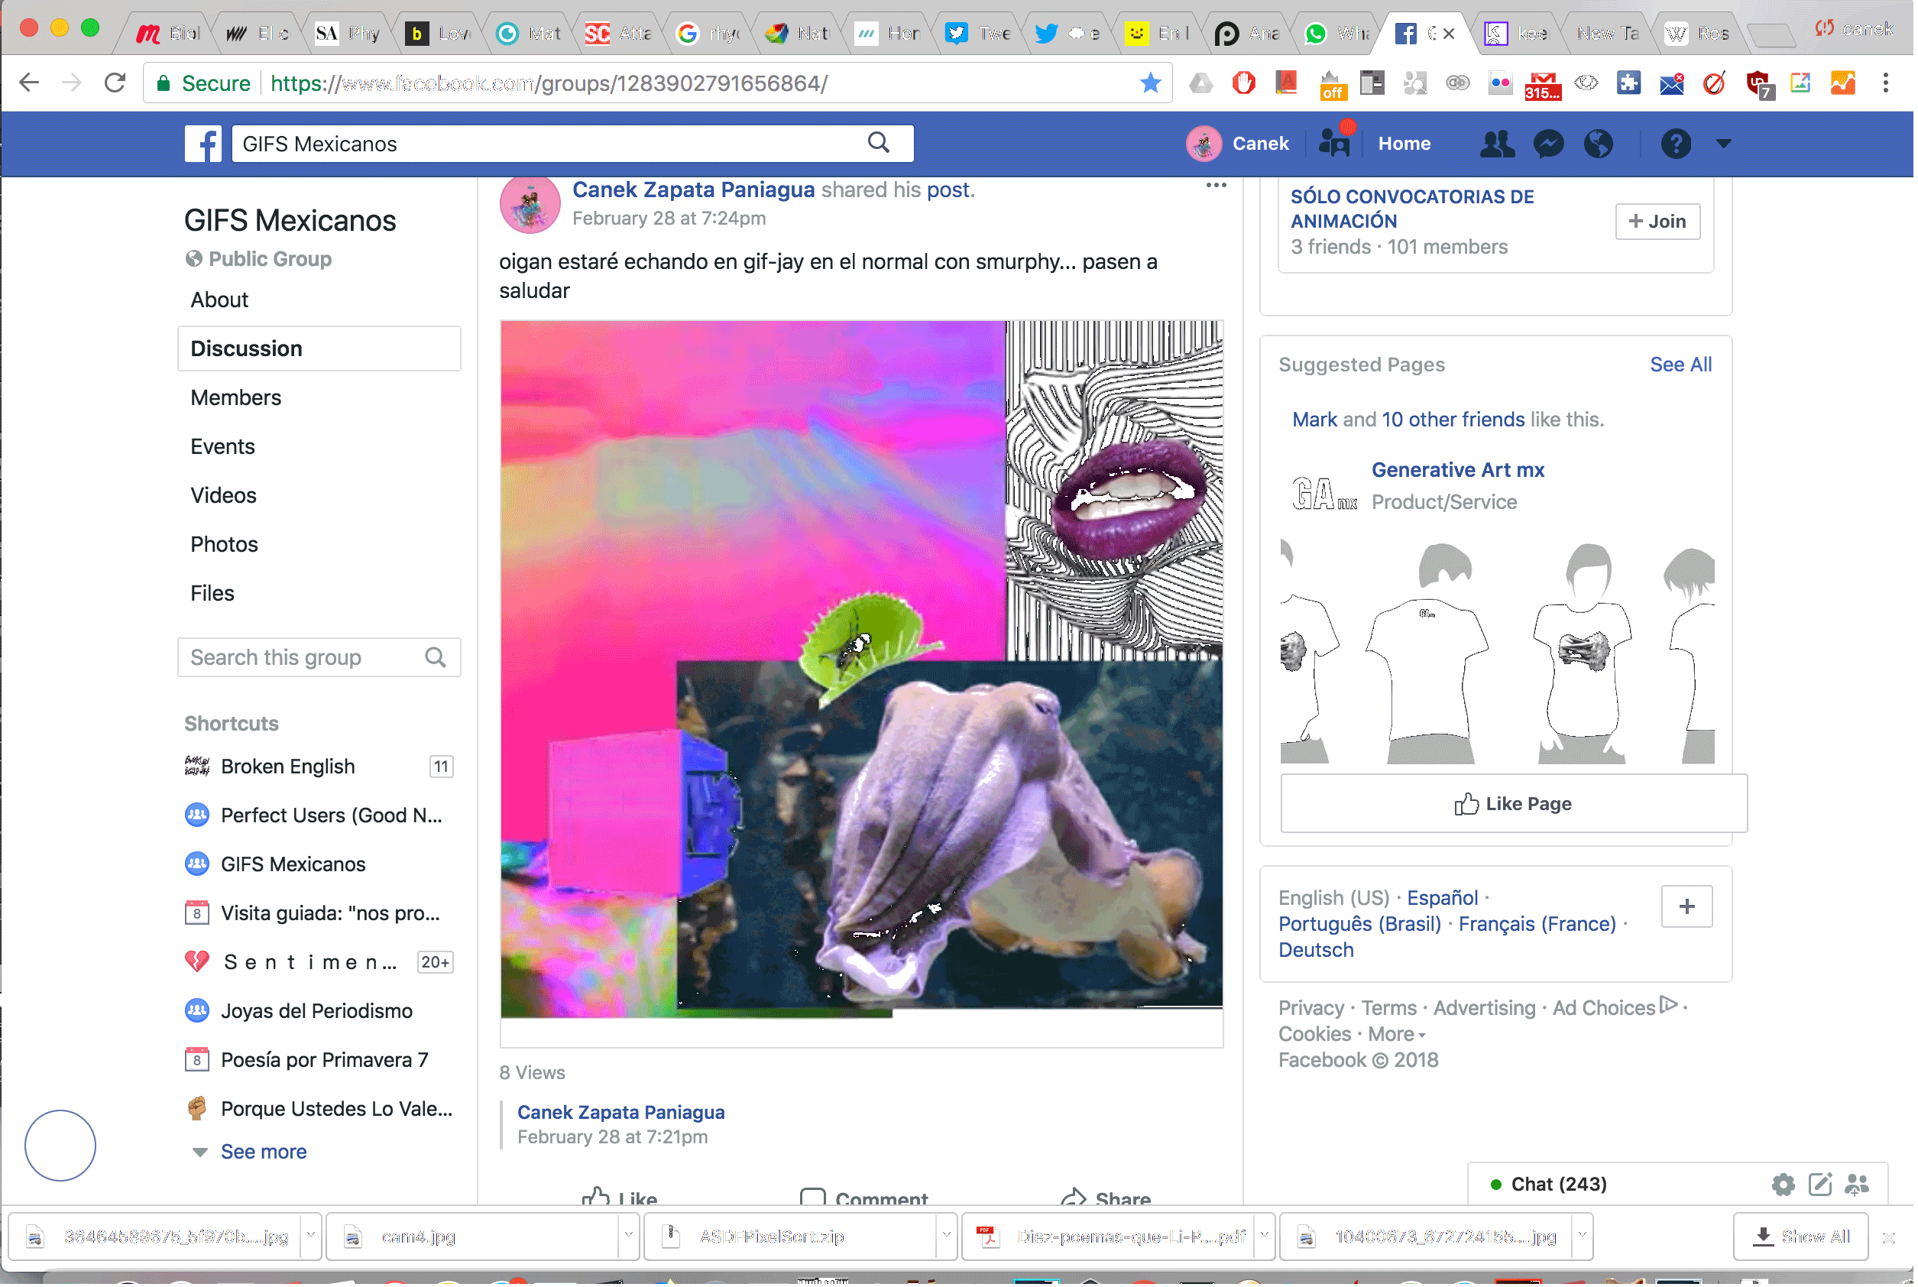Expand See more under Shortcuts

(x=264, y=1153)
